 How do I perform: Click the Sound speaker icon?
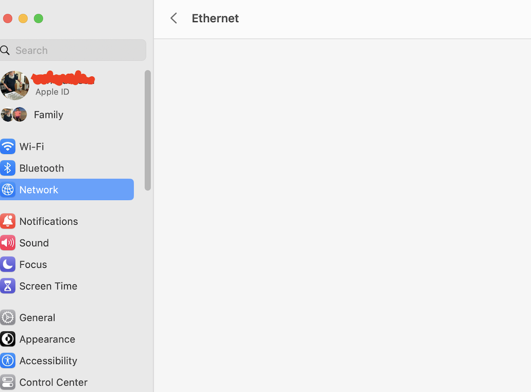point(8,243)
